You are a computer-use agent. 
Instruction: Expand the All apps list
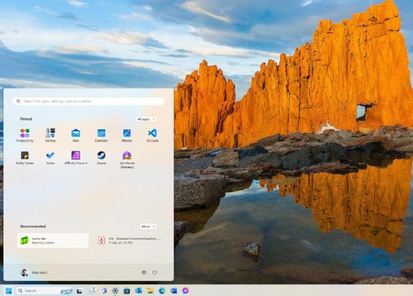click(x=146, y=119)
